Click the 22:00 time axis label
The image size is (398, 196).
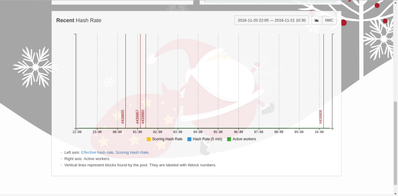[77, 132]
